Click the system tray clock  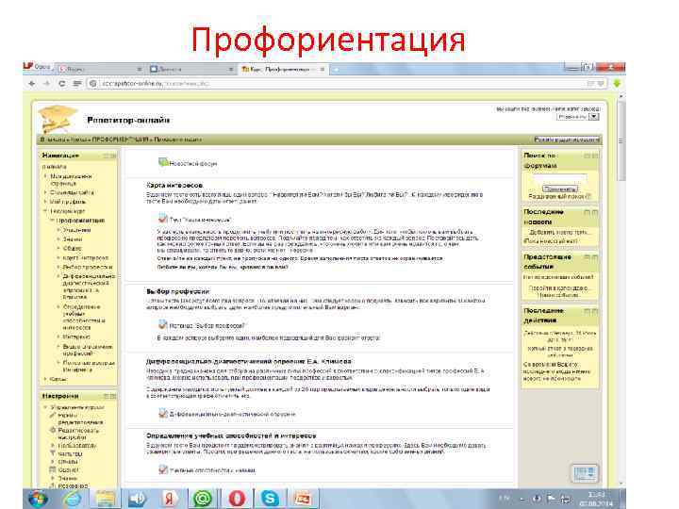point(597,499)
